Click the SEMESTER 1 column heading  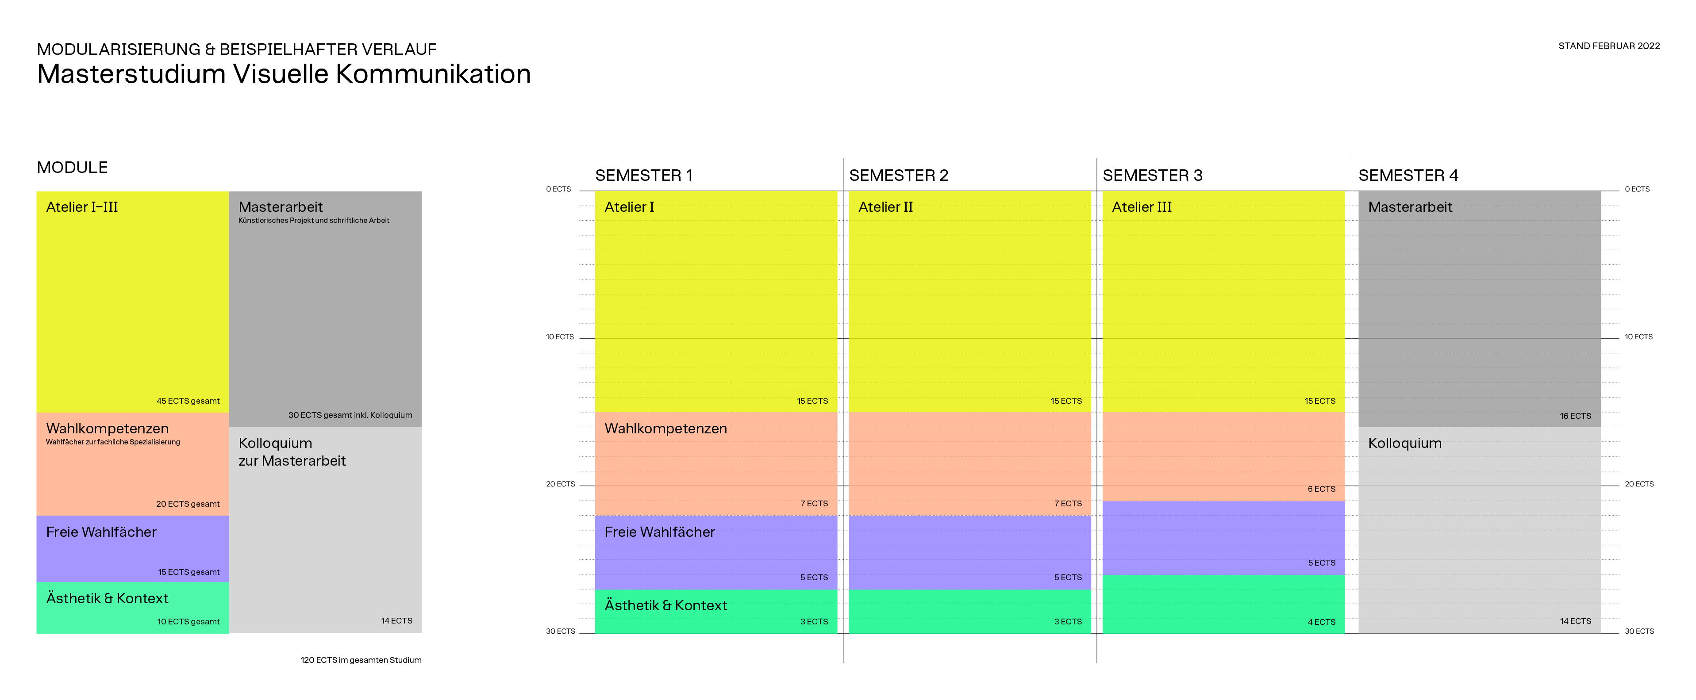[643, 176]
